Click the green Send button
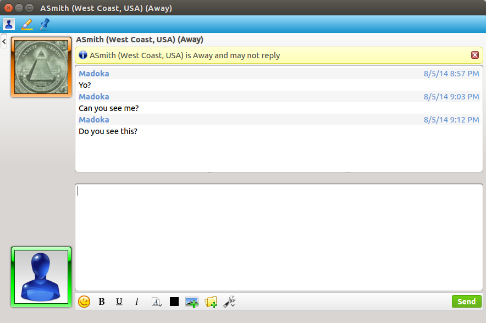 click(466, 302)
